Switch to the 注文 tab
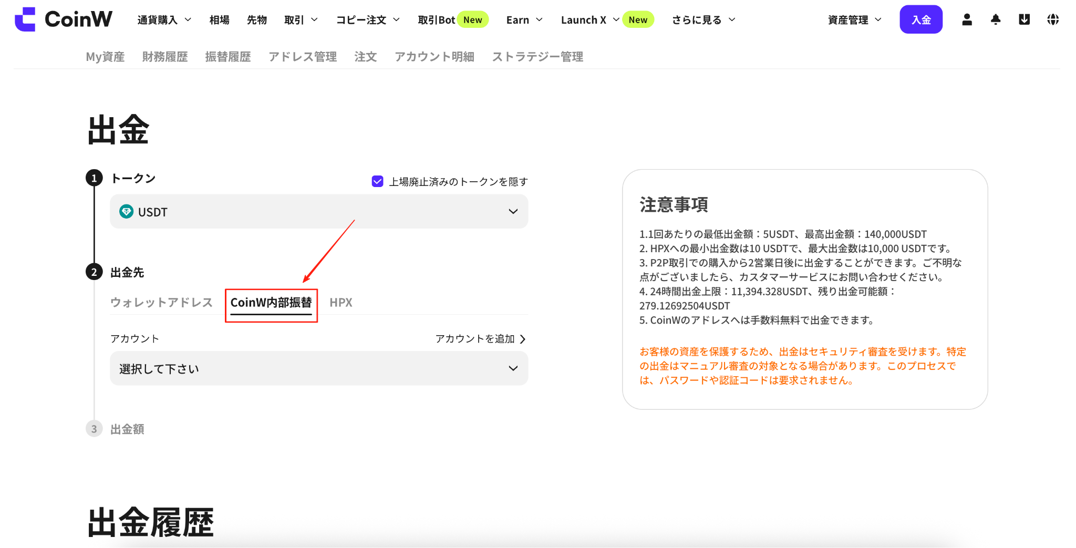 click(366, 57)
